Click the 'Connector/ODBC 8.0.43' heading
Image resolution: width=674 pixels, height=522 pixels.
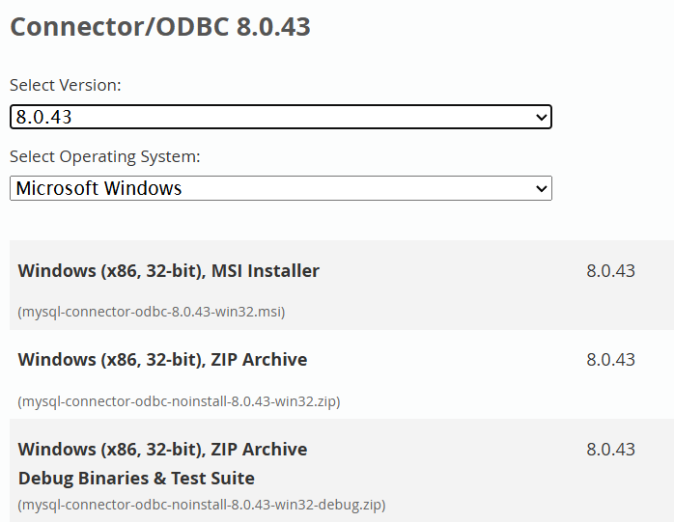(x=160, y=27)
